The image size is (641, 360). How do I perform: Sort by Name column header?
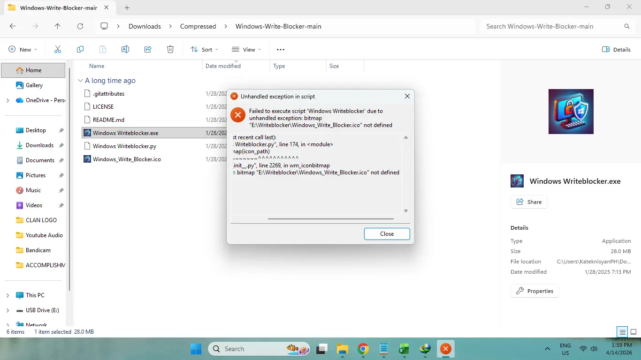click(x=97, y=66)
